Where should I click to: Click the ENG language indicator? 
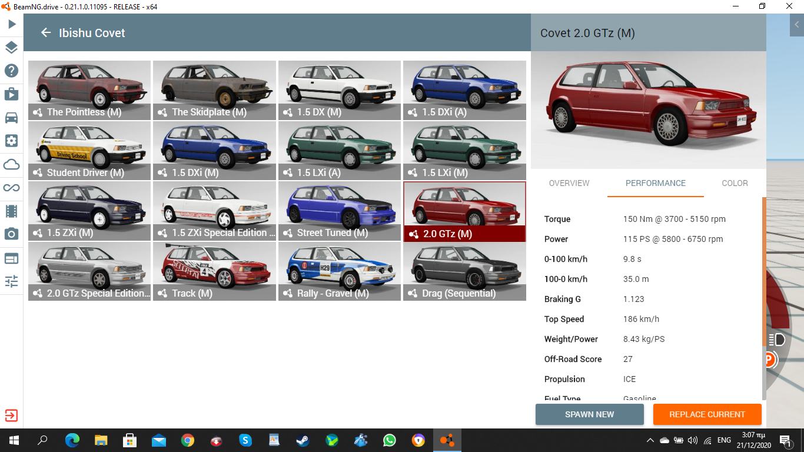click(x=724, y=440)
